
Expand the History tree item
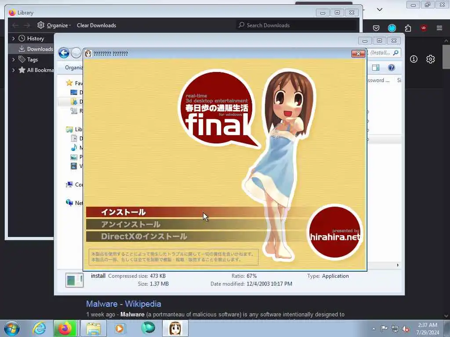[13, 39]
